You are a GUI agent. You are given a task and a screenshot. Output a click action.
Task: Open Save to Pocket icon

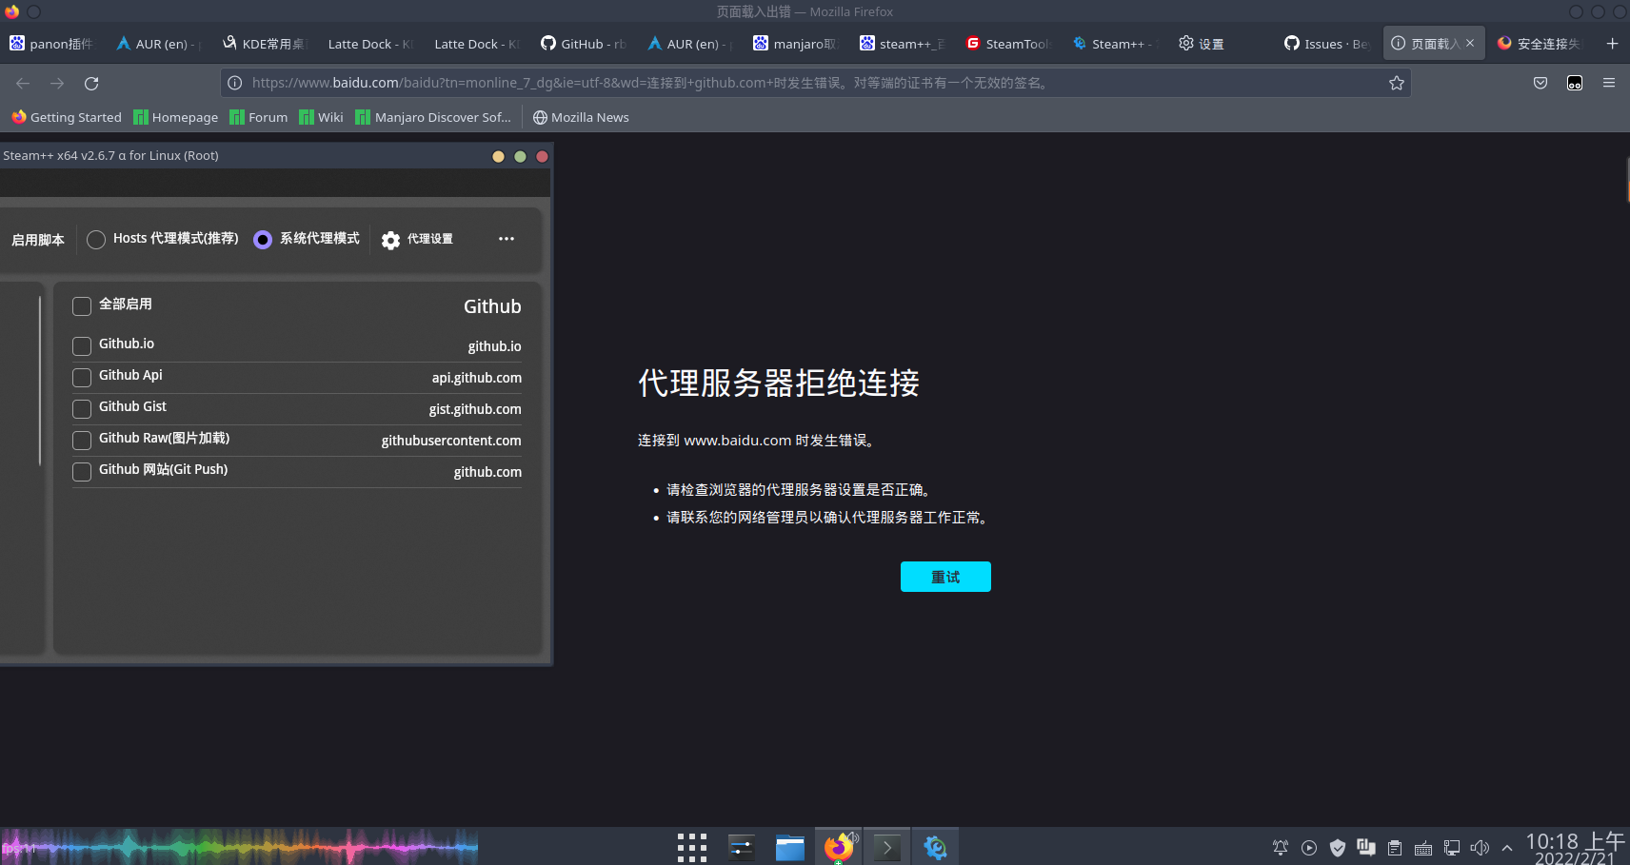[x=1541, y=84]
